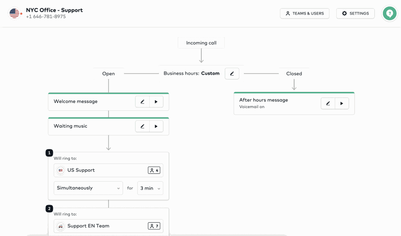This screenshot has height=236, width=401.
Task: Click the Open branch label
Action: (108, 74)
